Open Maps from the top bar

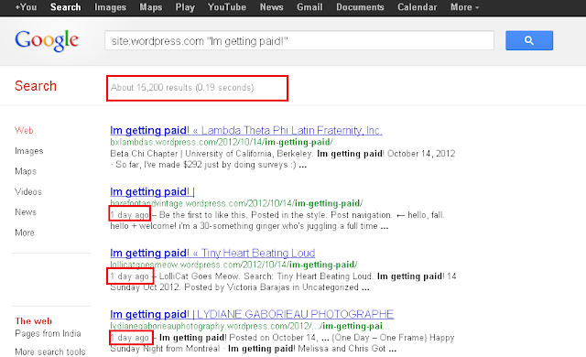point(150,7)
